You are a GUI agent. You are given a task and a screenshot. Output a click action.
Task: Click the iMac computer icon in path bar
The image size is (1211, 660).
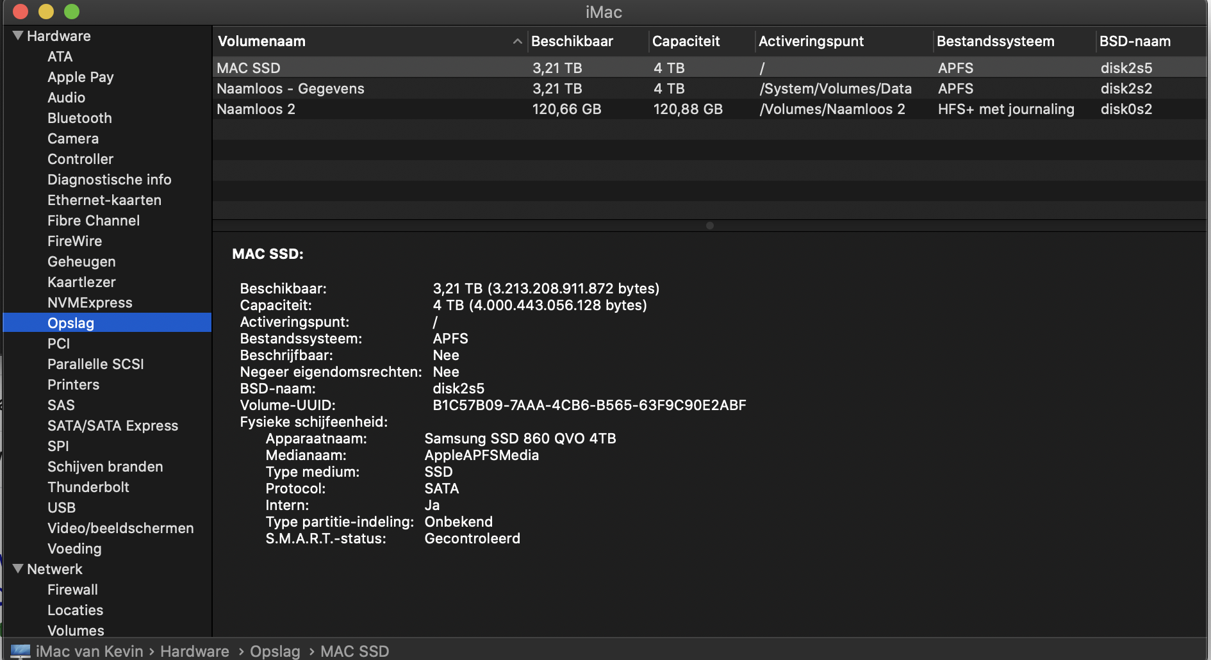(x=21, y=651)
